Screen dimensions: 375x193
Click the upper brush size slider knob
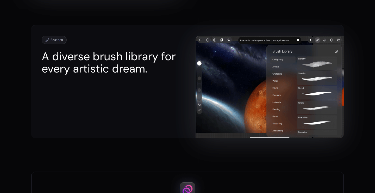199,78
